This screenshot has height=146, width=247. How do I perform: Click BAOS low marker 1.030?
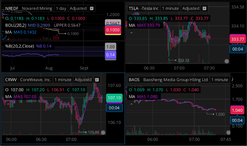coord(220,114)
